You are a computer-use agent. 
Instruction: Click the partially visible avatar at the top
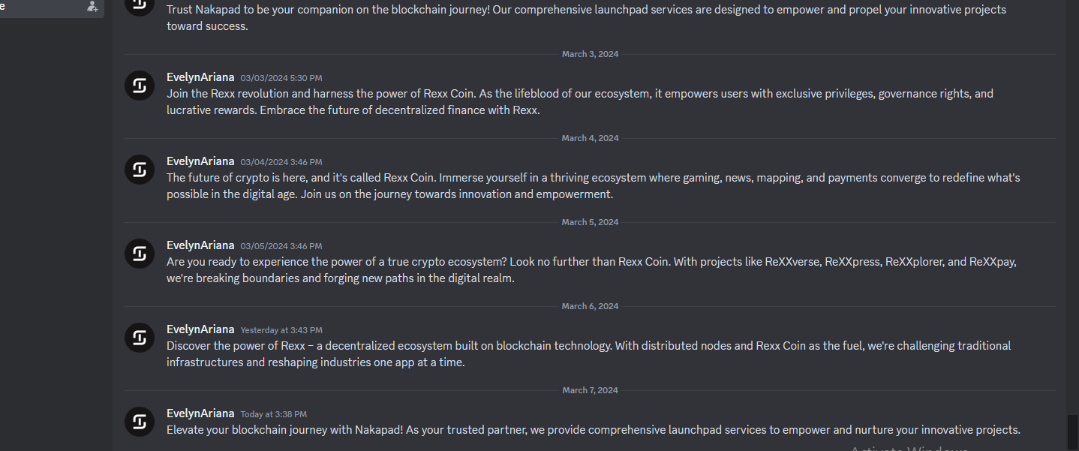(x=139, y=7)
